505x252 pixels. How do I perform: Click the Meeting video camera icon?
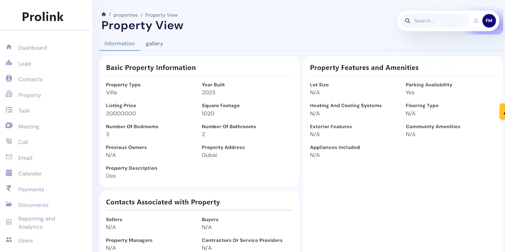9,126
